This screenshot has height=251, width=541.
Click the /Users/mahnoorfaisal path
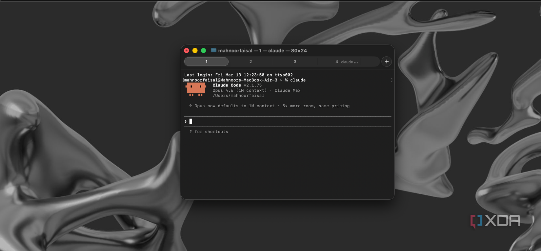point(238,96)
